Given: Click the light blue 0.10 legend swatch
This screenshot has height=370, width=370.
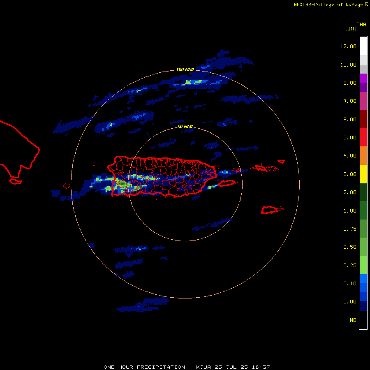Looking at the screenshot, I should (x=363, y=279).
